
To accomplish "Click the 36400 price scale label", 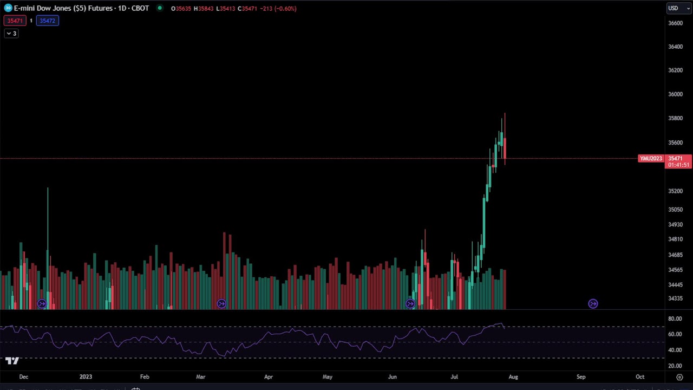I will click(675, 47).
